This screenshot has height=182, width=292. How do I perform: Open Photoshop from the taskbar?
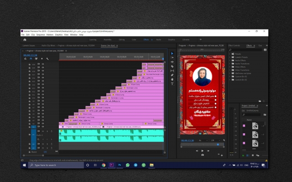pos(120,165)
